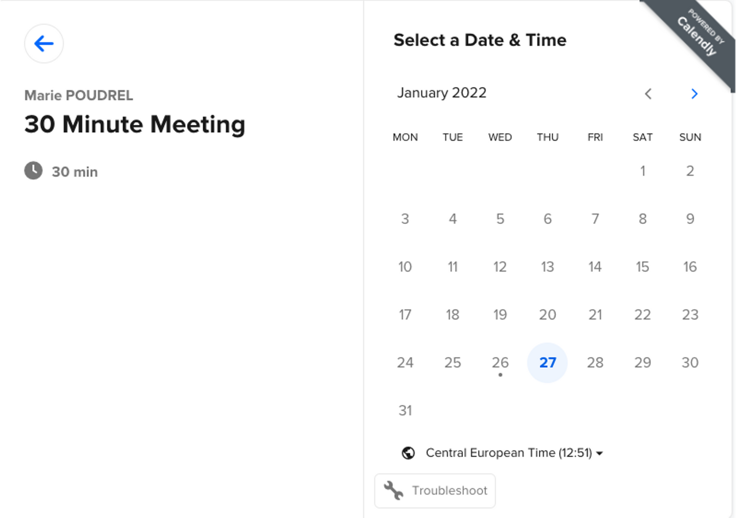Viewport: 736px width, 518px height.
Task: Pick January 26 on the calendar
Action: (x=500, y=363)
